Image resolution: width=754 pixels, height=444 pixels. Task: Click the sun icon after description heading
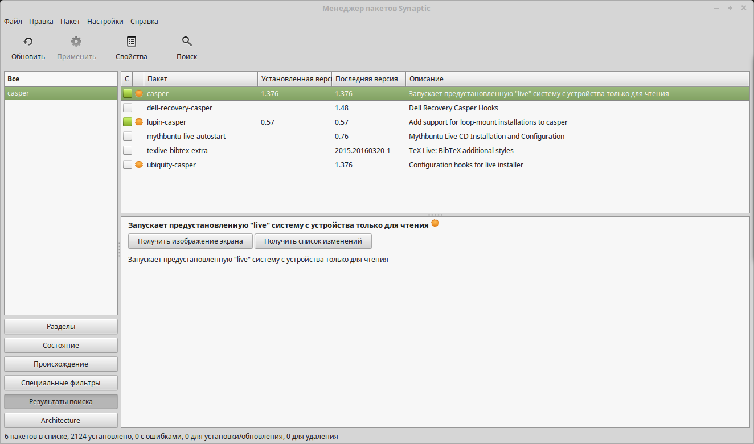(x=435, y=224)
